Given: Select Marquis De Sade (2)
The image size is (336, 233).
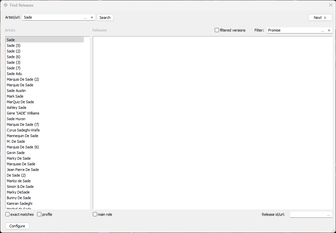Looking at the screenshot, I should tap(45, 79).
